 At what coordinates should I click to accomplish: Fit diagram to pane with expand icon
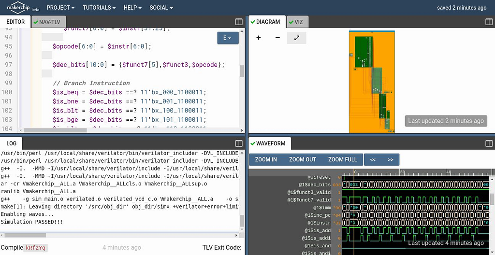point(296,38)
